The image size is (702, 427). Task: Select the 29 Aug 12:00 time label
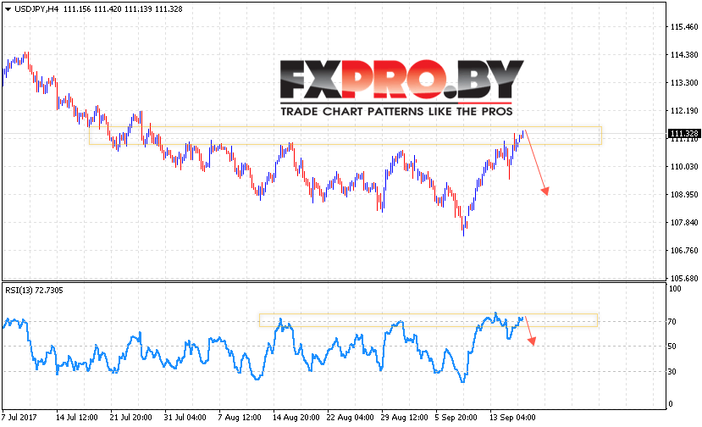(x=404, y=418)
